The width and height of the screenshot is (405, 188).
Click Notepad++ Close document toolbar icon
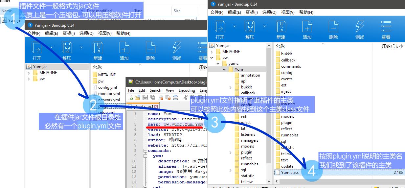tap(160, 97)
